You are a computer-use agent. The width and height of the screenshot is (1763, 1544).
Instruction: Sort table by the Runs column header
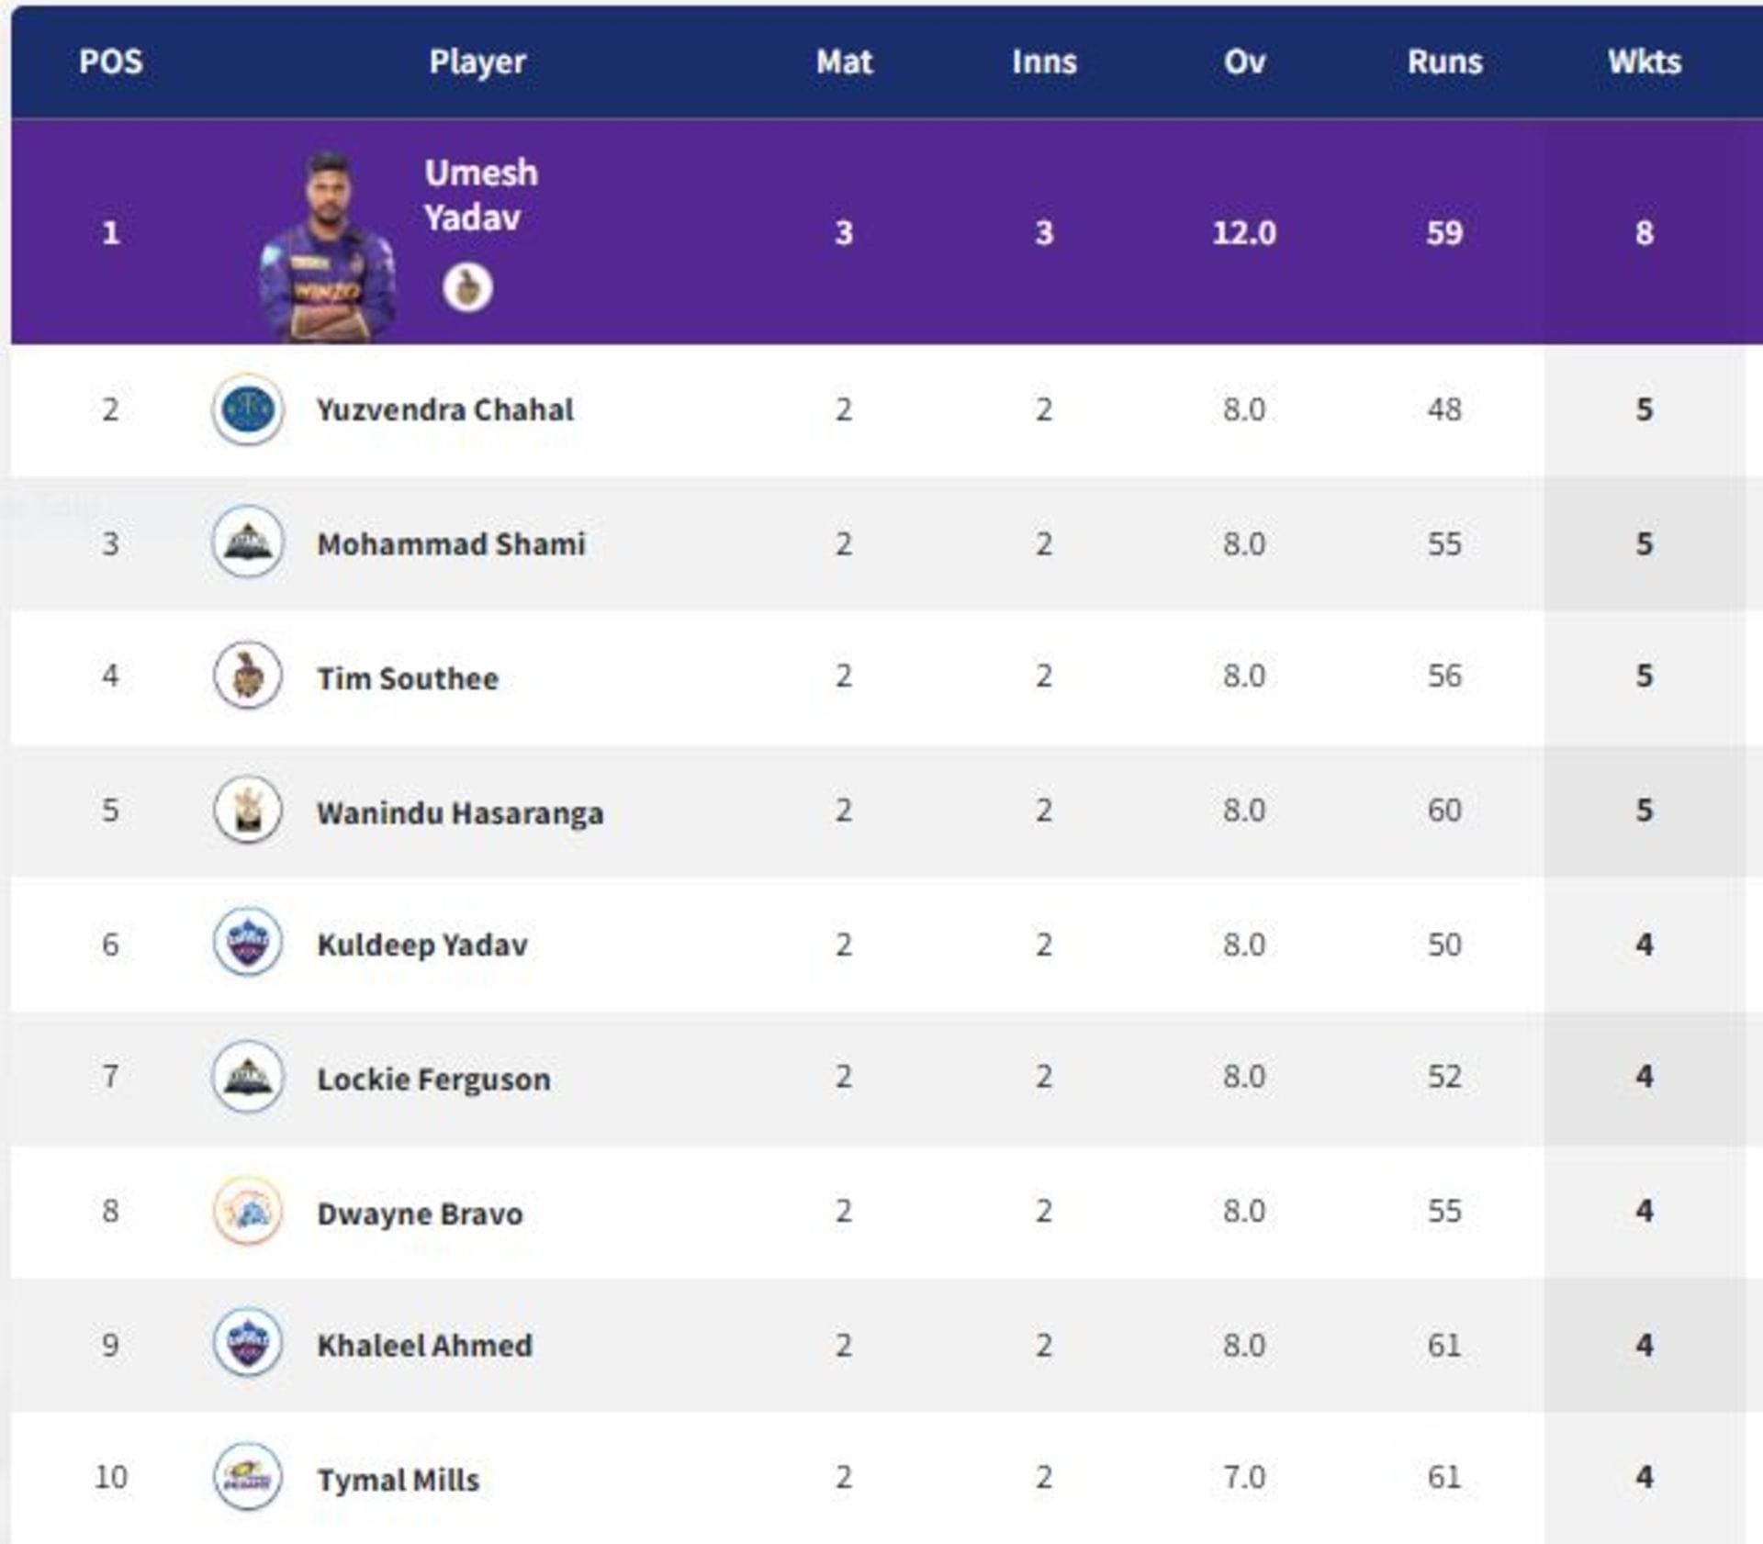click(1444, 62)
